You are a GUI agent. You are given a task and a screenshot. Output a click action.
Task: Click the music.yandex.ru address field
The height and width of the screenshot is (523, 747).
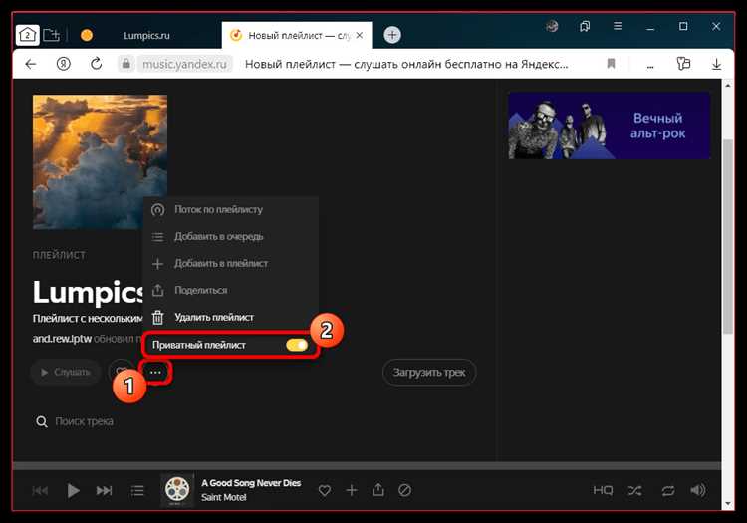tap(184, 64)
